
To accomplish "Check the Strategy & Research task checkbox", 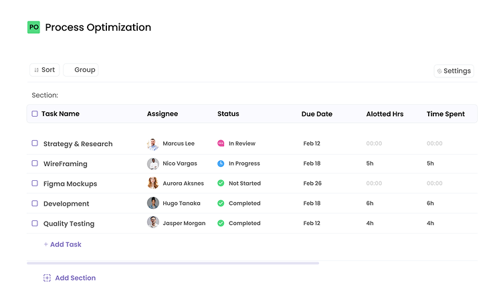I will pyautogui.click(x=35, y=143).
